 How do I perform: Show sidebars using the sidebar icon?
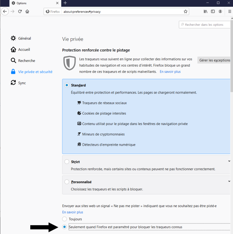(x=213, y=11)
